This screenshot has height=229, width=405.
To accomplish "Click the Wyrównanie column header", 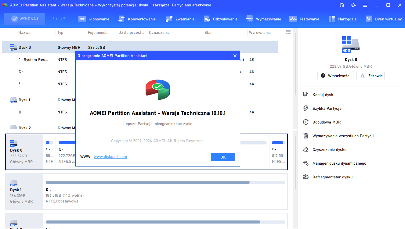I will tap(260, 32).
